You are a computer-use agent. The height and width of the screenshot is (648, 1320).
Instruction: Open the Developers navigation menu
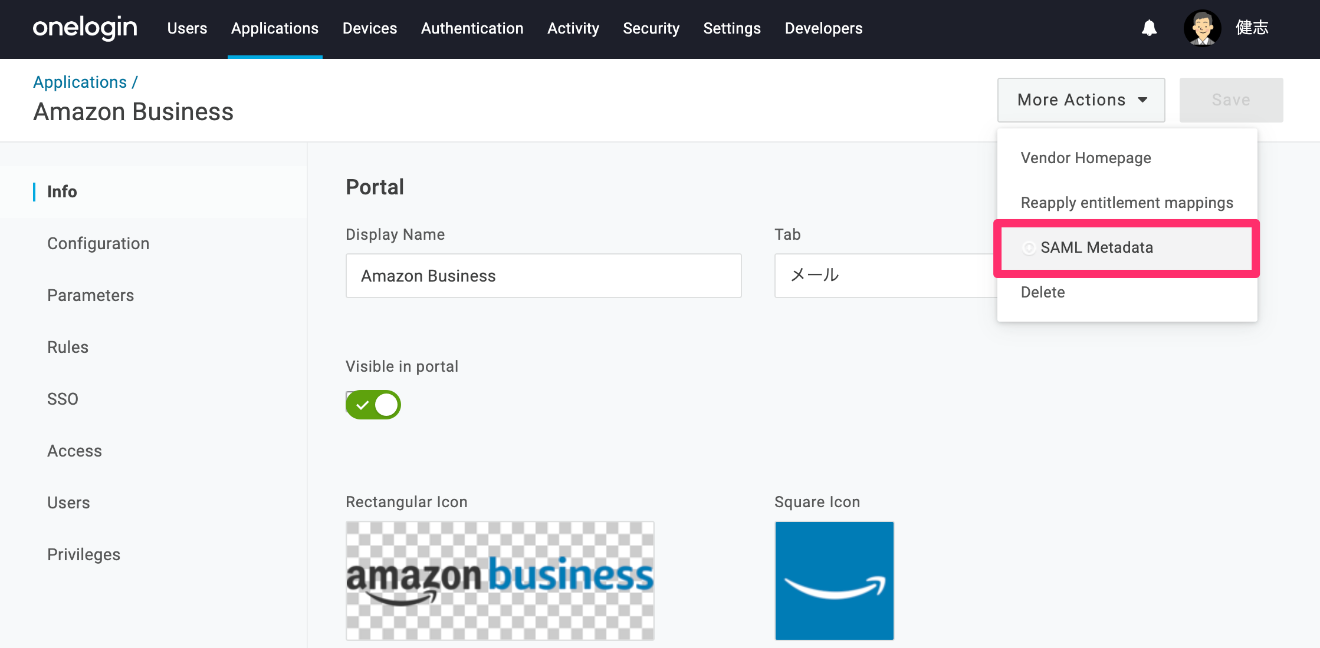tap(823, 28)
